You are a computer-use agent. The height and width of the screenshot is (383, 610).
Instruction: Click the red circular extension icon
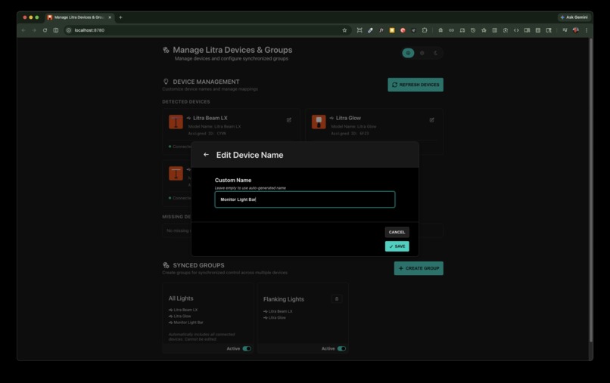pyautogui.click(x=403, y=30)
